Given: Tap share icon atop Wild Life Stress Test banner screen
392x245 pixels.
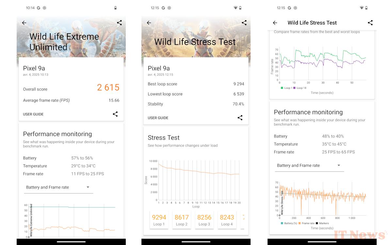Looking at the screenshot, I should click(x=244, y=23).
